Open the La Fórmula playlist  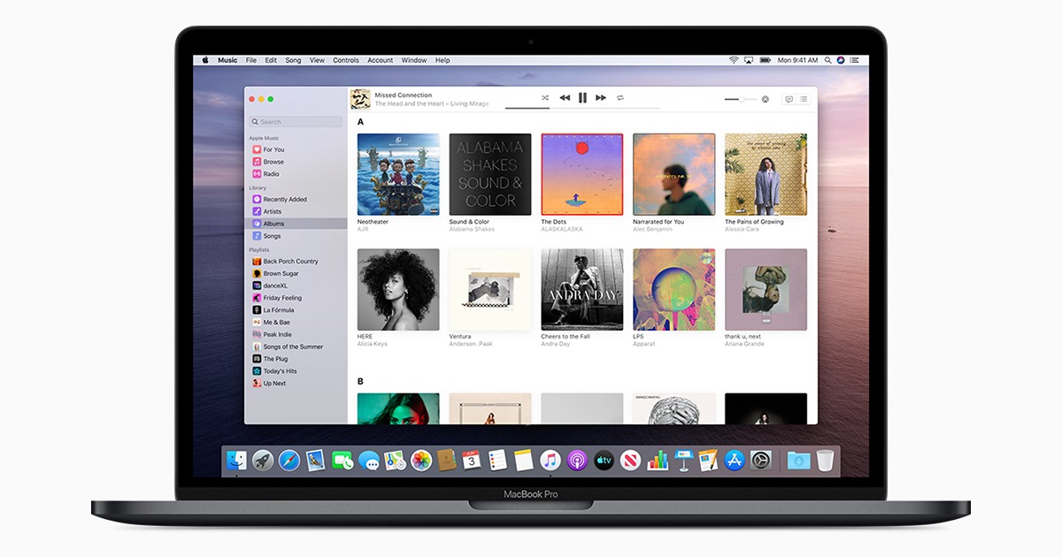296,310
